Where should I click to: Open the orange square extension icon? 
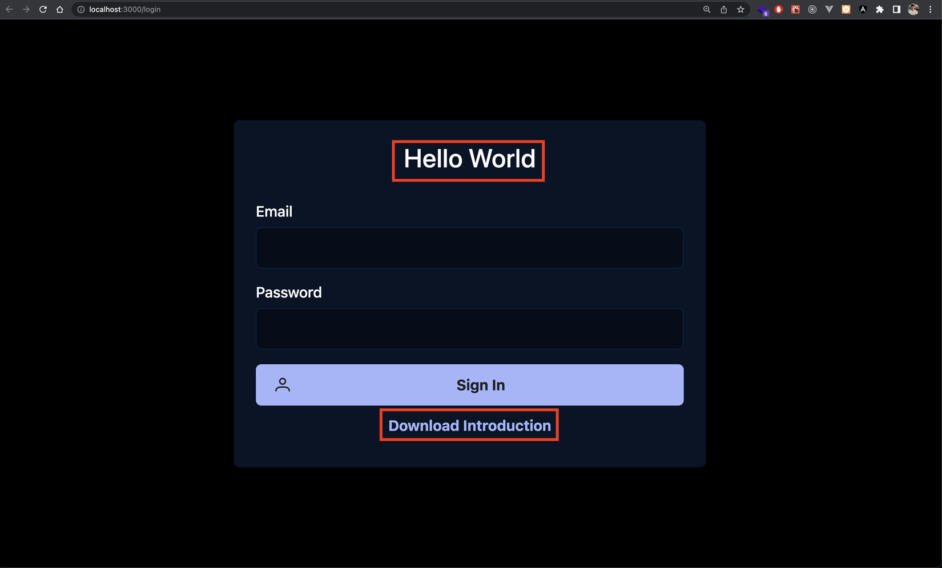(846, 9)
